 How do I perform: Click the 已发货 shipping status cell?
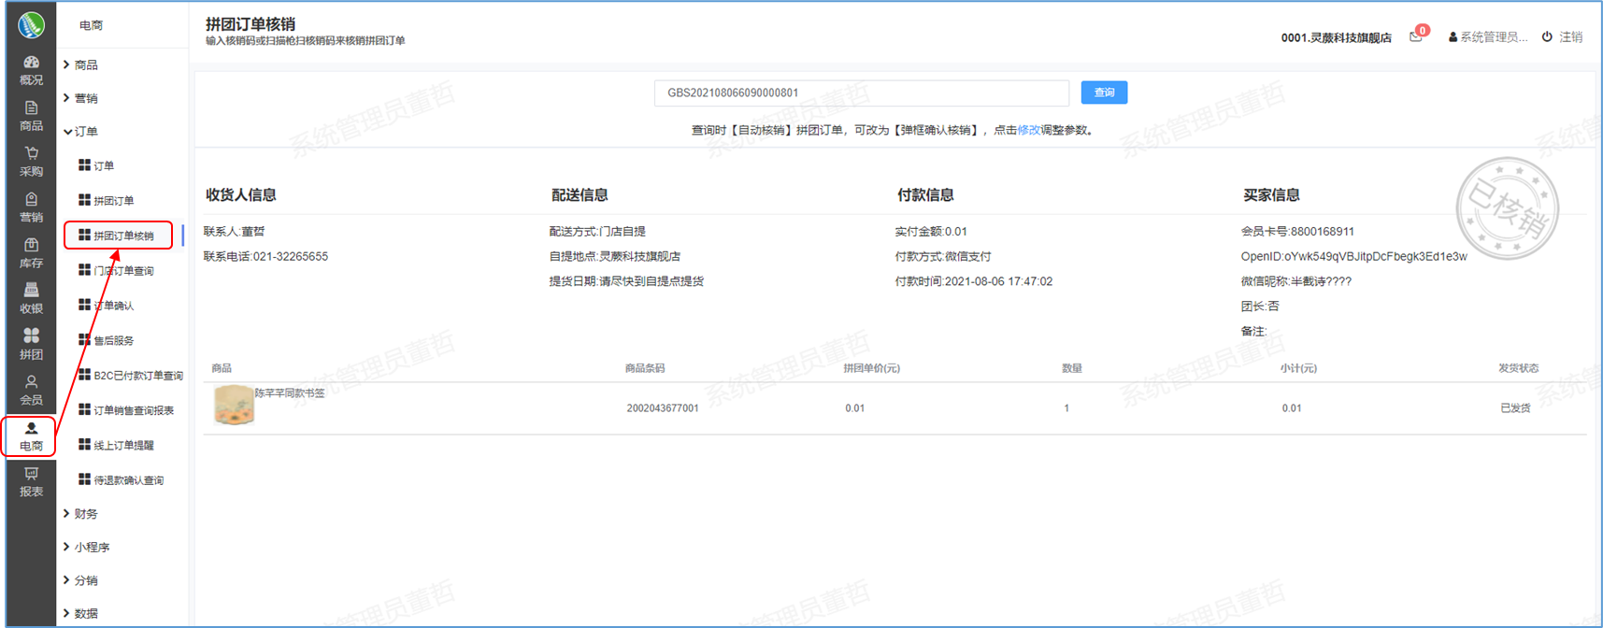[1515, 408]
